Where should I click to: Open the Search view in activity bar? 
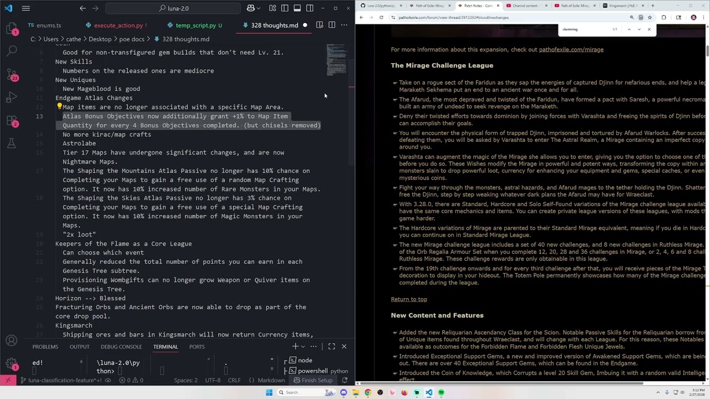(12, 50)
